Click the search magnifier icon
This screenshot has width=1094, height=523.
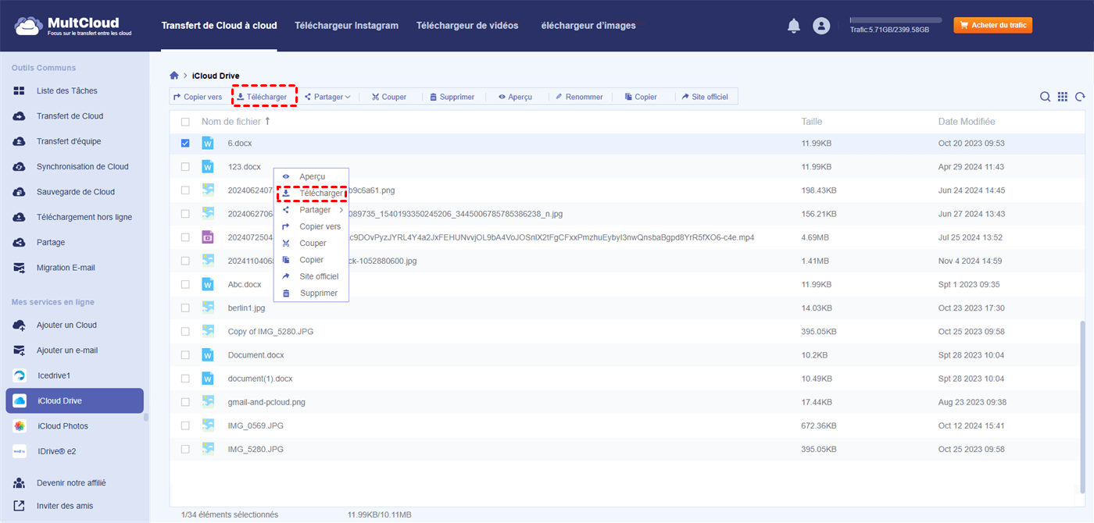click(x=1045, y=97)
